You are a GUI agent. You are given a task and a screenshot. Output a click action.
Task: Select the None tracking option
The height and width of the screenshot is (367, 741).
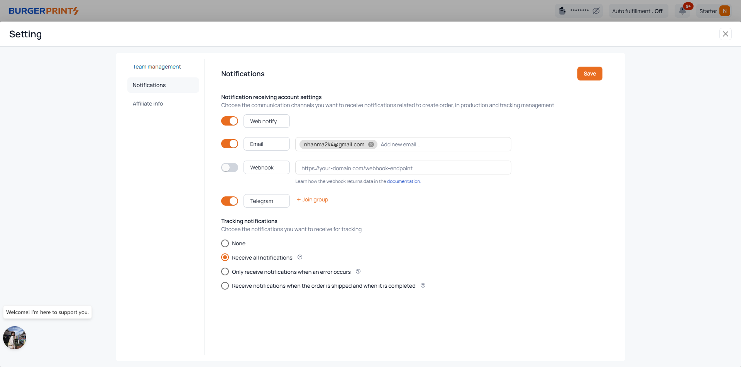[x=225, y=243]
